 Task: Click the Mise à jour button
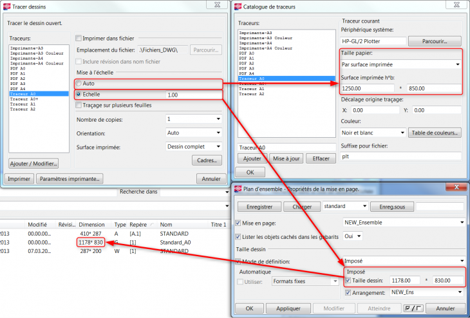(x=287, y=158)
